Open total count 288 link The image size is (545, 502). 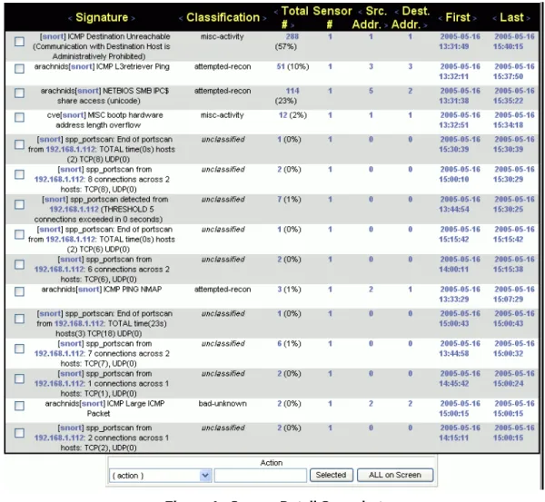coord(292,36)
